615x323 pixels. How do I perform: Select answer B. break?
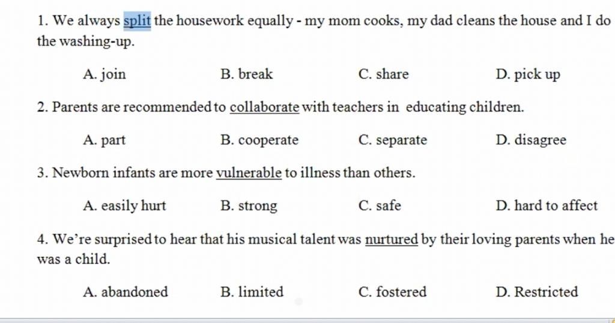click(x=246, y=74)
